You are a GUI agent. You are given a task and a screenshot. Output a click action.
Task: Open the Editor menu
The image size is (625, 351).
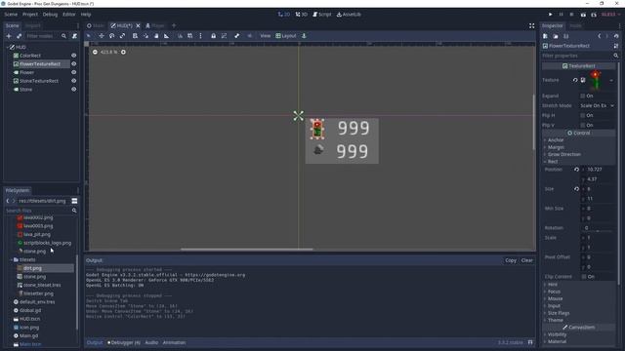[x=69, y=15]
